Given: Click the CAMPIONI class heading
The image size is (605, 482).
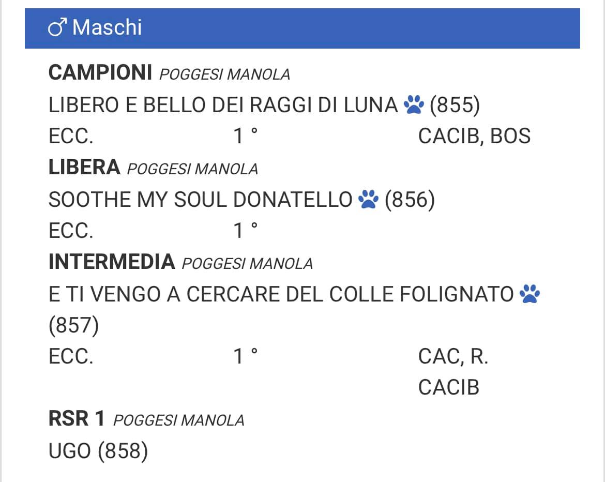Looking at the screenshot, I should [x=100, y=72].
